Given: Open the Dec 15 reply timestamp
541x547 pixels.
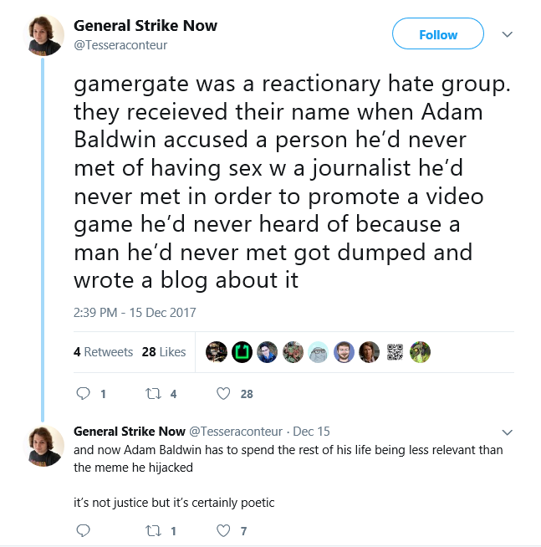Looking at the screenshot, I should pos(311,432).
